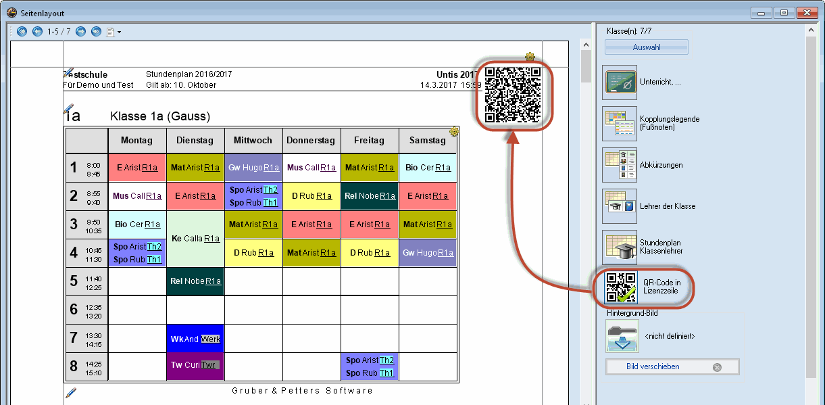Advance to the next page

tap(80, 31)
